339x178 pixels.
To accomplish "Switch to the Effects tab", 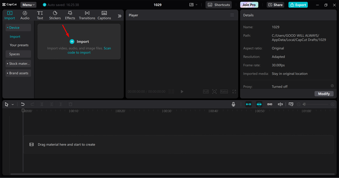I will coord(70,15).
